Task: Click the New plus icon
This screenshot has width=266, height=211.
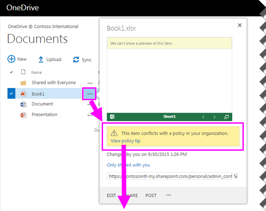Action: (x=12, y=59)
